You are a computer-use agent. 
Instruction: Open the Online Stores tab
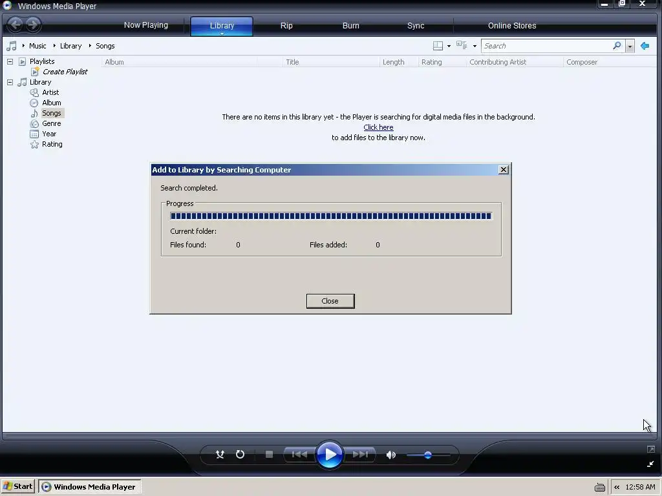click(x=512, y=25)
